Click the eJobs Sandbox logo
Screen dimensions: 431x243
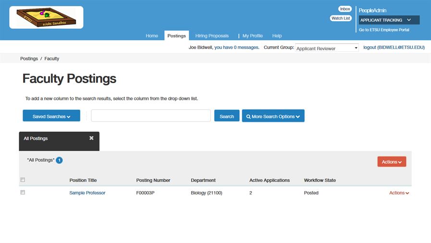point(46,17)
